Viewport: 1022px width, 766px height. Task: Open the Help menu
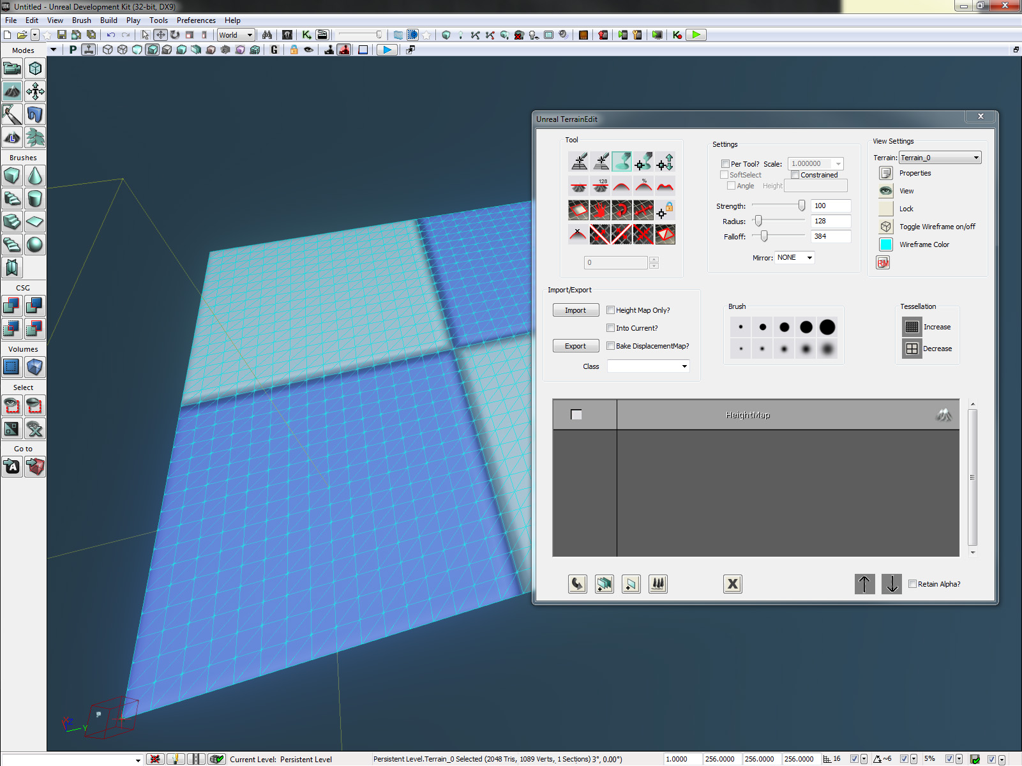point(232,20)
